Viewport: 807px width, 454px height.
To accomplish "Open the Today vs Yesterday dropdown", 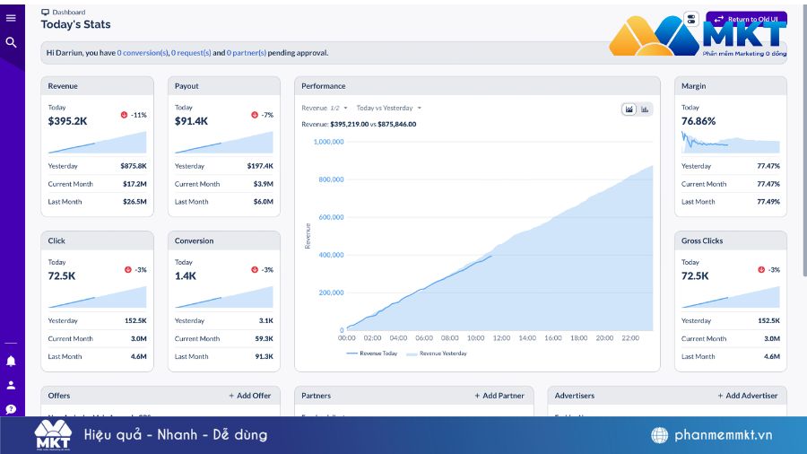I will pyautogui.click(x=388, y=108).
